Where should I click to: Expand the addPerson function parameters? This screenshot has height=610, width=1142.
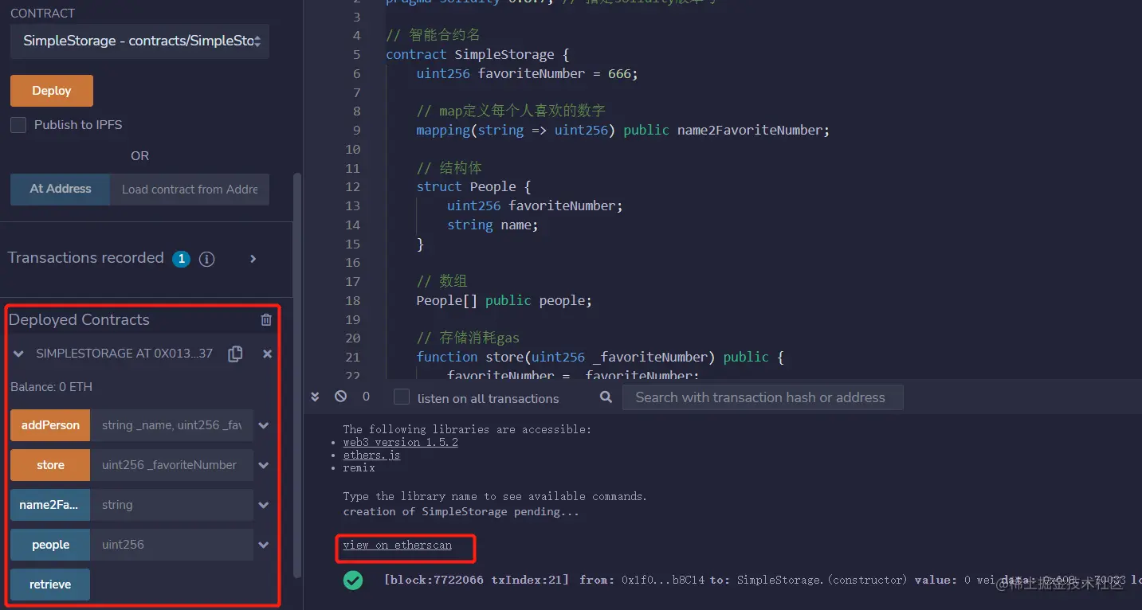point(264,425)
